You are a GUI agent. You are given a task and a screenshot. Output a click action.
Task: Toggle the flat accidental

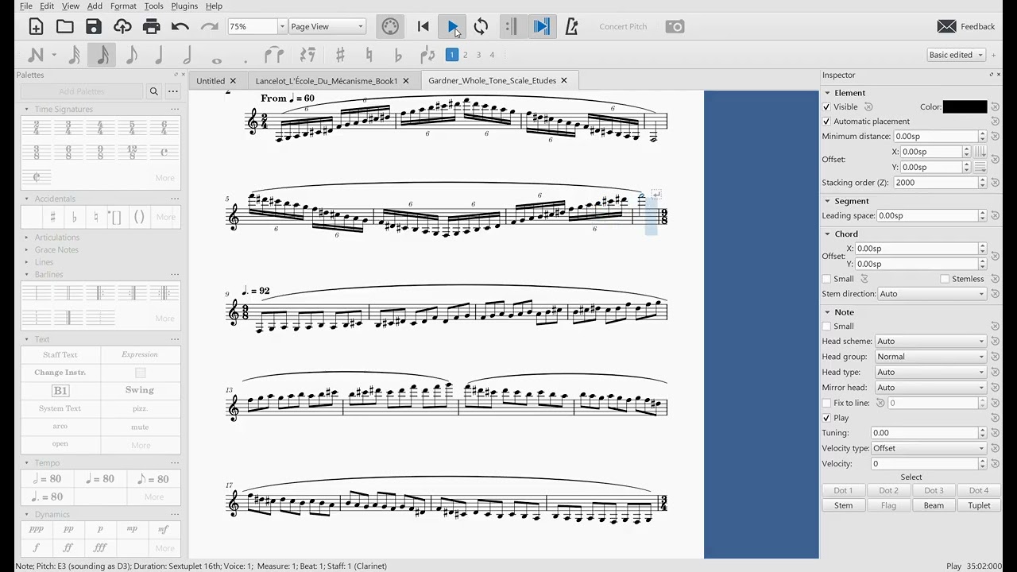click(398, 55)
